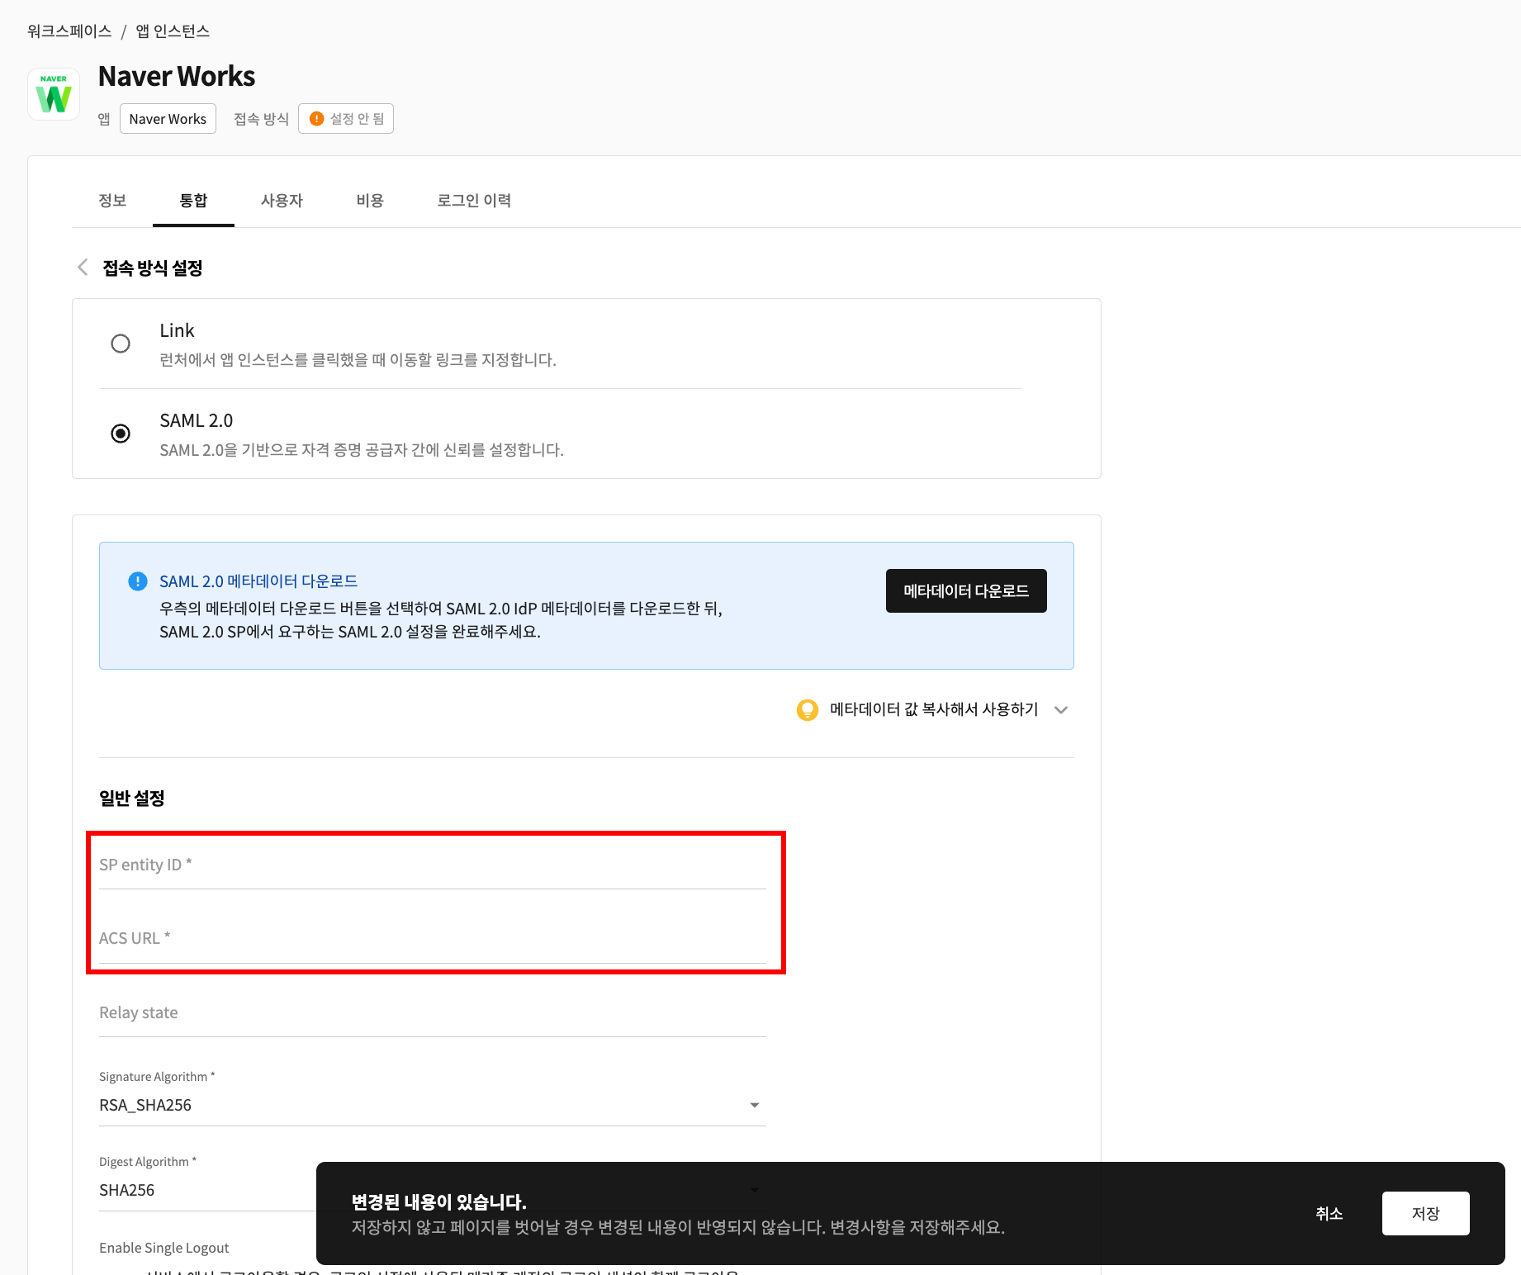Click into the ACS URL field
Screen dimensions: 1521x1275
point(432,939)
